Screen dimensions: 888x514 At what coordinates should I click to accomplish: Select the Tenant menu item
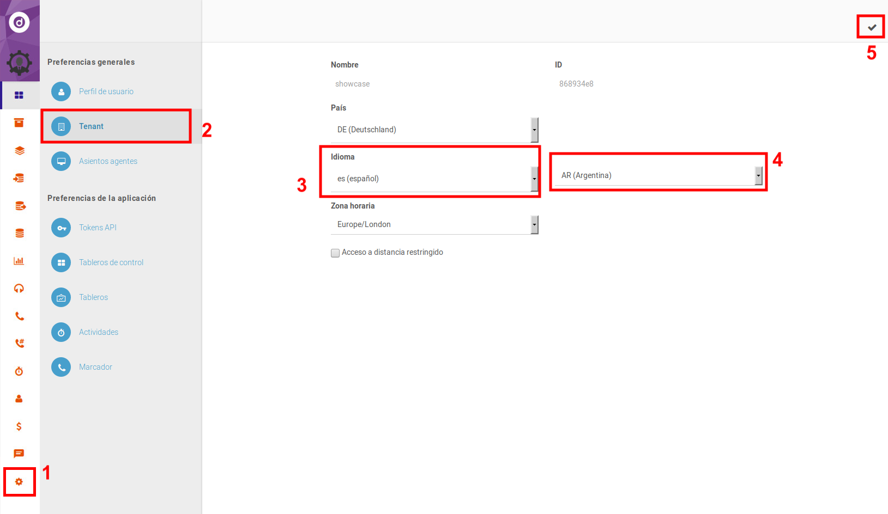[92, 126]
